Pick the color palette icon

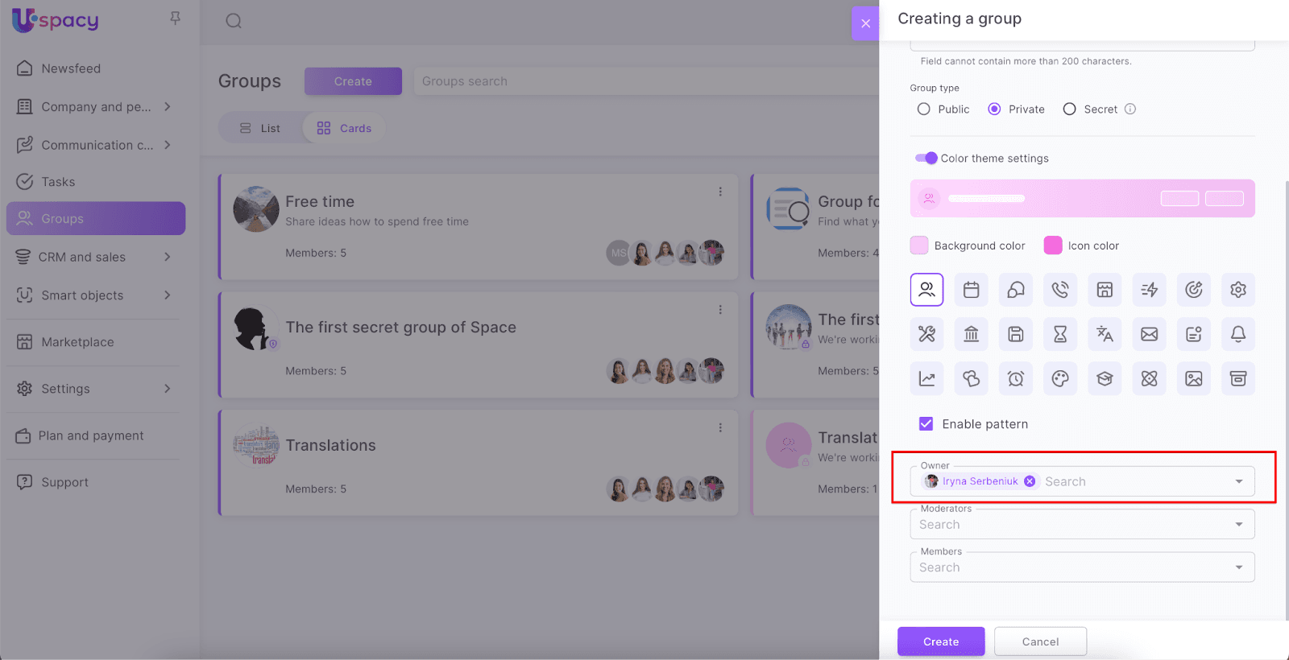point(1060,378)
